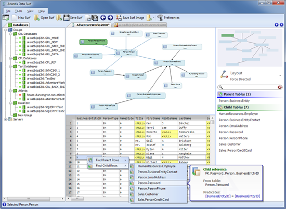Open Person.BusinessEntity parent table link
Screen dimensions: 286x209
(234, 101)
